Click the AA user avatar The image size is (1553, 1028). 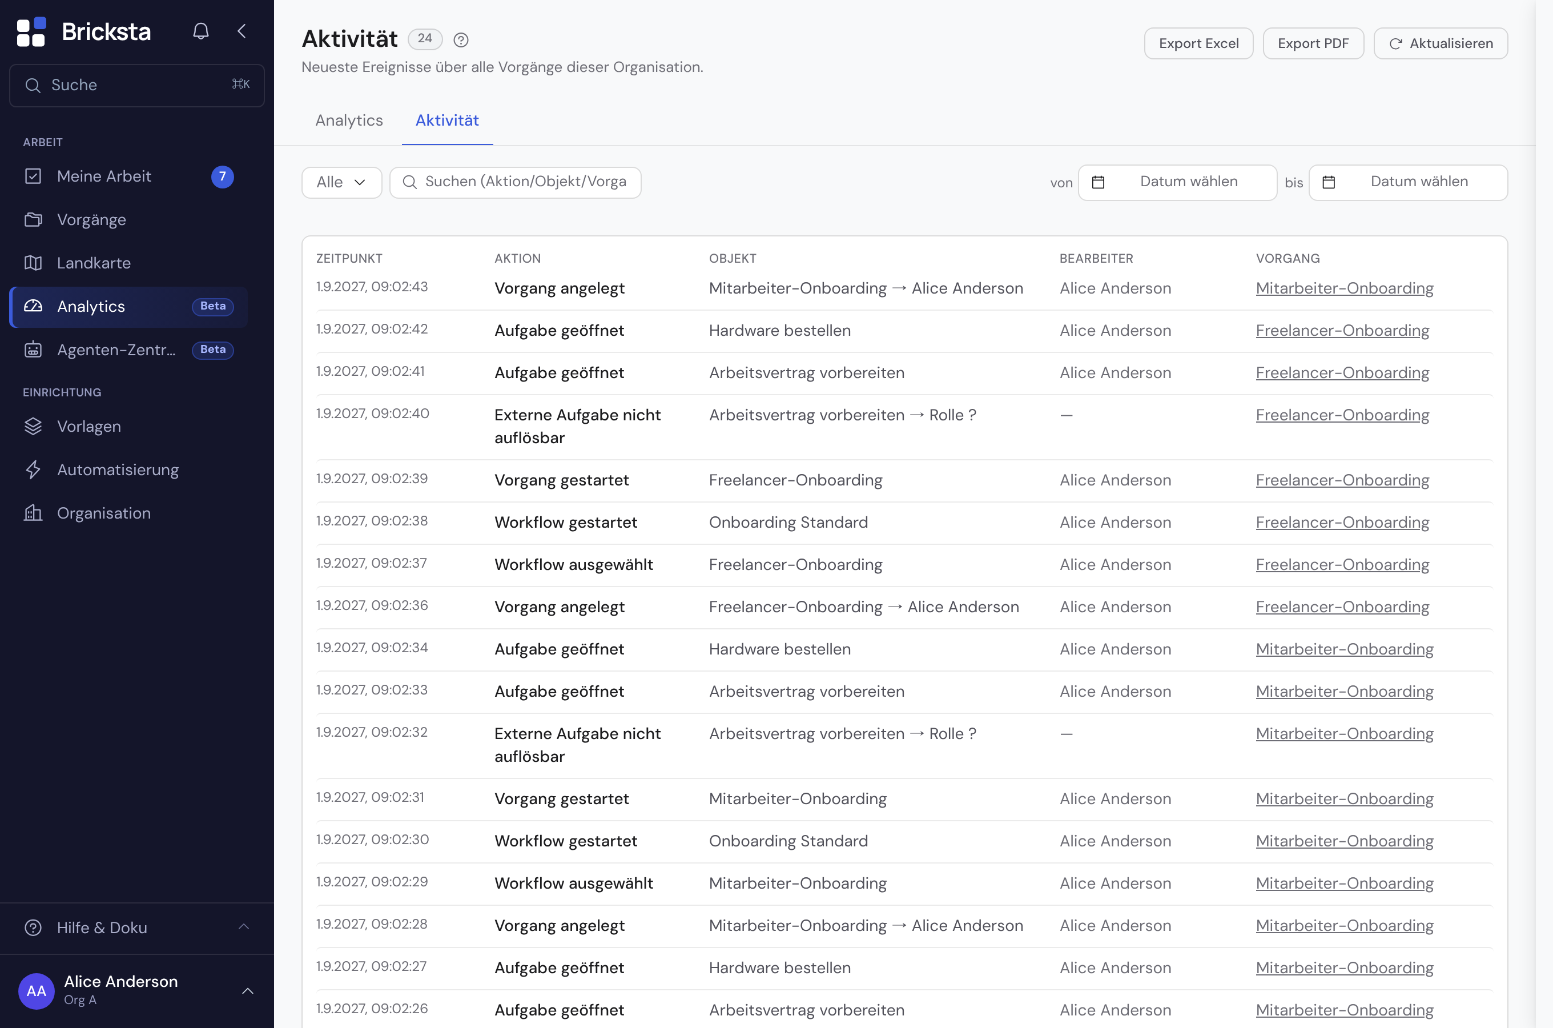click(37, 991)
